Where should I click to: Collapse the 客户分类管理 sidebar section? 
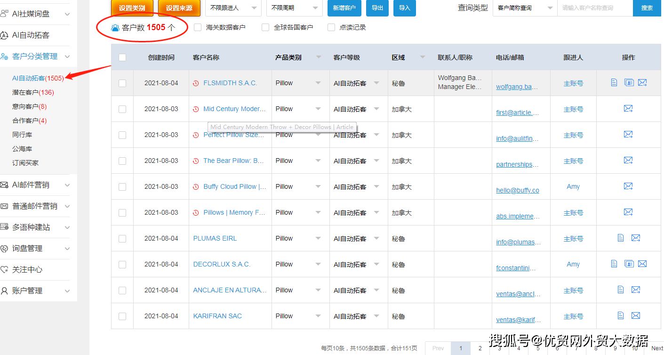pyautogui.click(x=68, y=56)
